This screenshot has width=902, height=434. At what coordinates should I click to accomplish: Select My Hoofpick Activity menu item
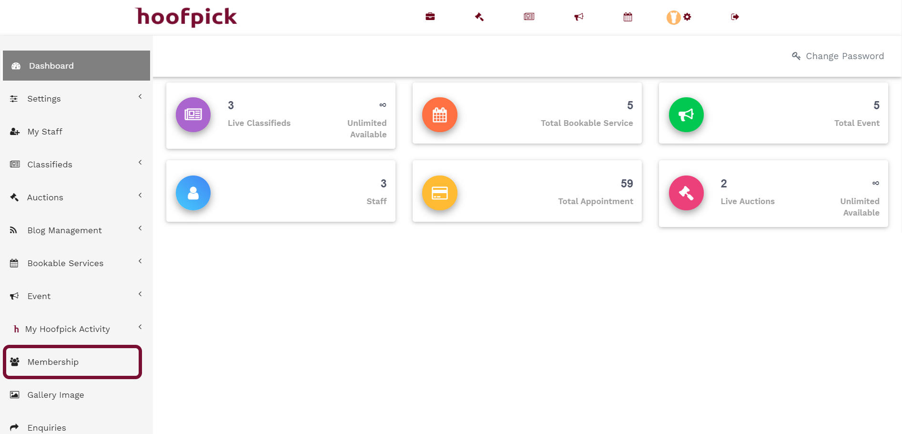click(76, 329)
